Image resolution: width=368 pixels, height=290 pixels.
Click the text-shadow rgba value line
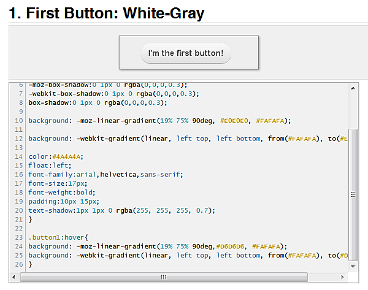tap(121, 210)
